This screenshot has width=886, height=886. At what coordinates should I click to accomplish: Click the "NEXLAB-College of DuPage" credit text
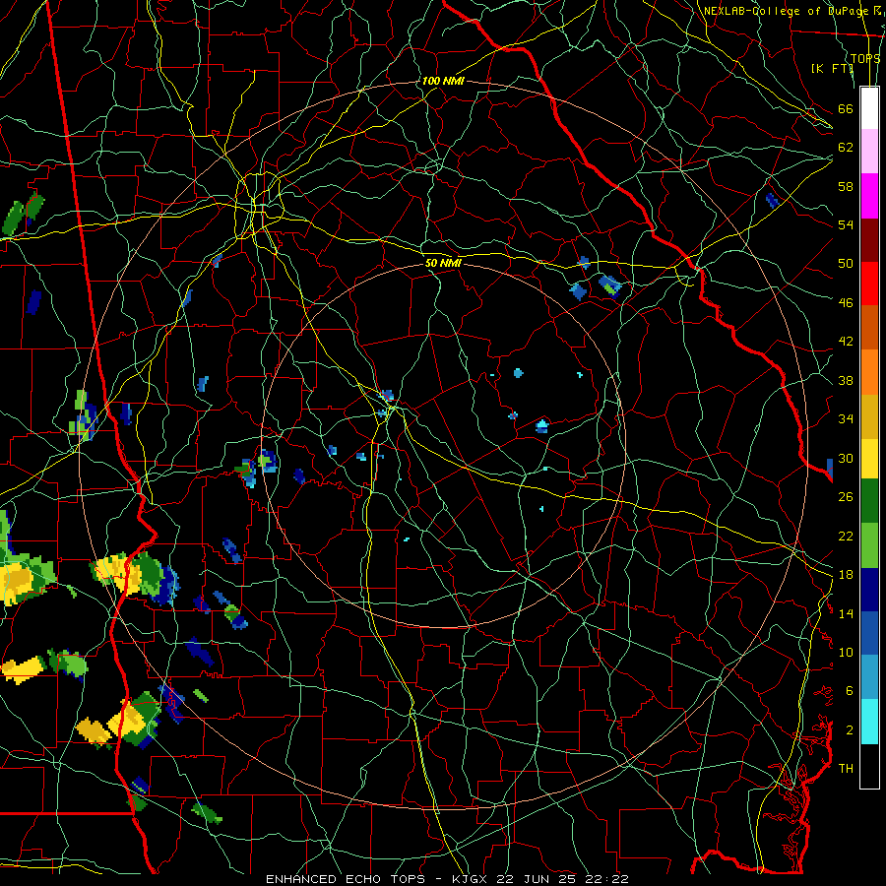(786, 11)
